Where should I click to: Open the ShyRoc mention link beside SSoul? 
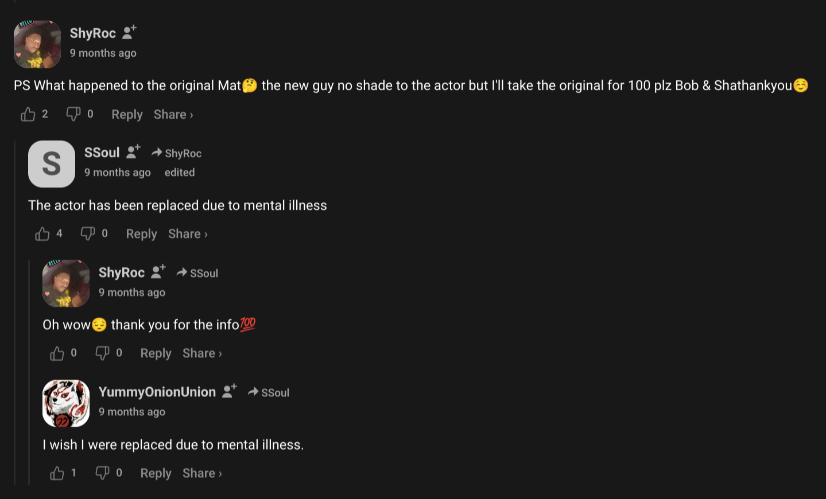pos(183,153)
